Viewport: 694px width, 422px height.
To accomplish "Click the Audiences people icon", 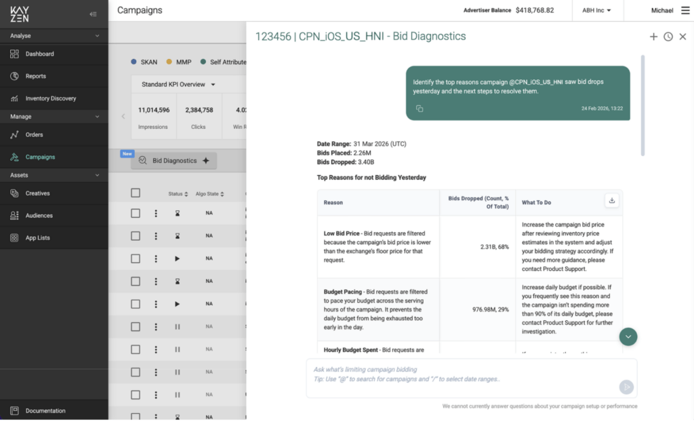I will [14, 216].
